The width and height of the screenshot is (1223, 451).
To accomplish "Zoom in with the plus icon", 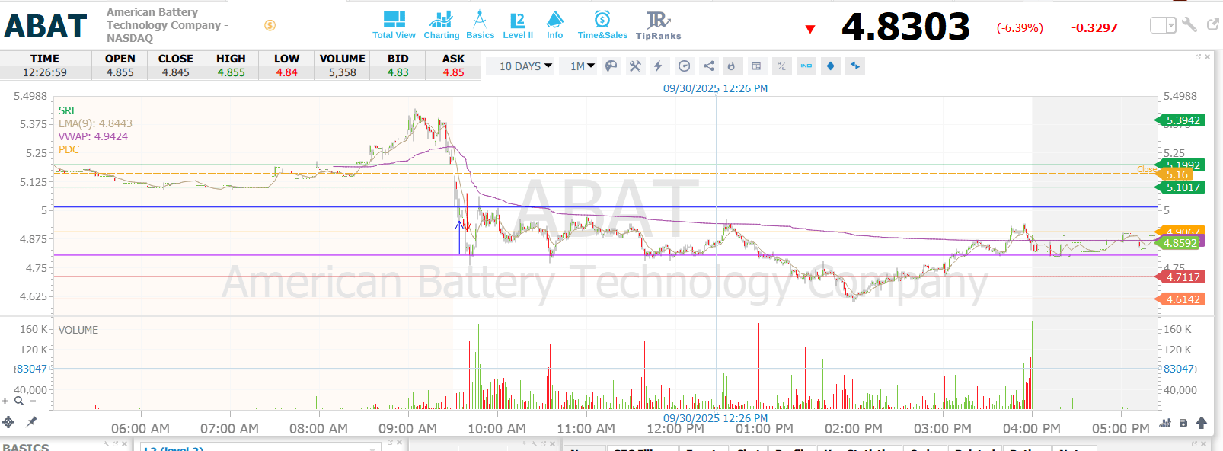I will (5, 401).
